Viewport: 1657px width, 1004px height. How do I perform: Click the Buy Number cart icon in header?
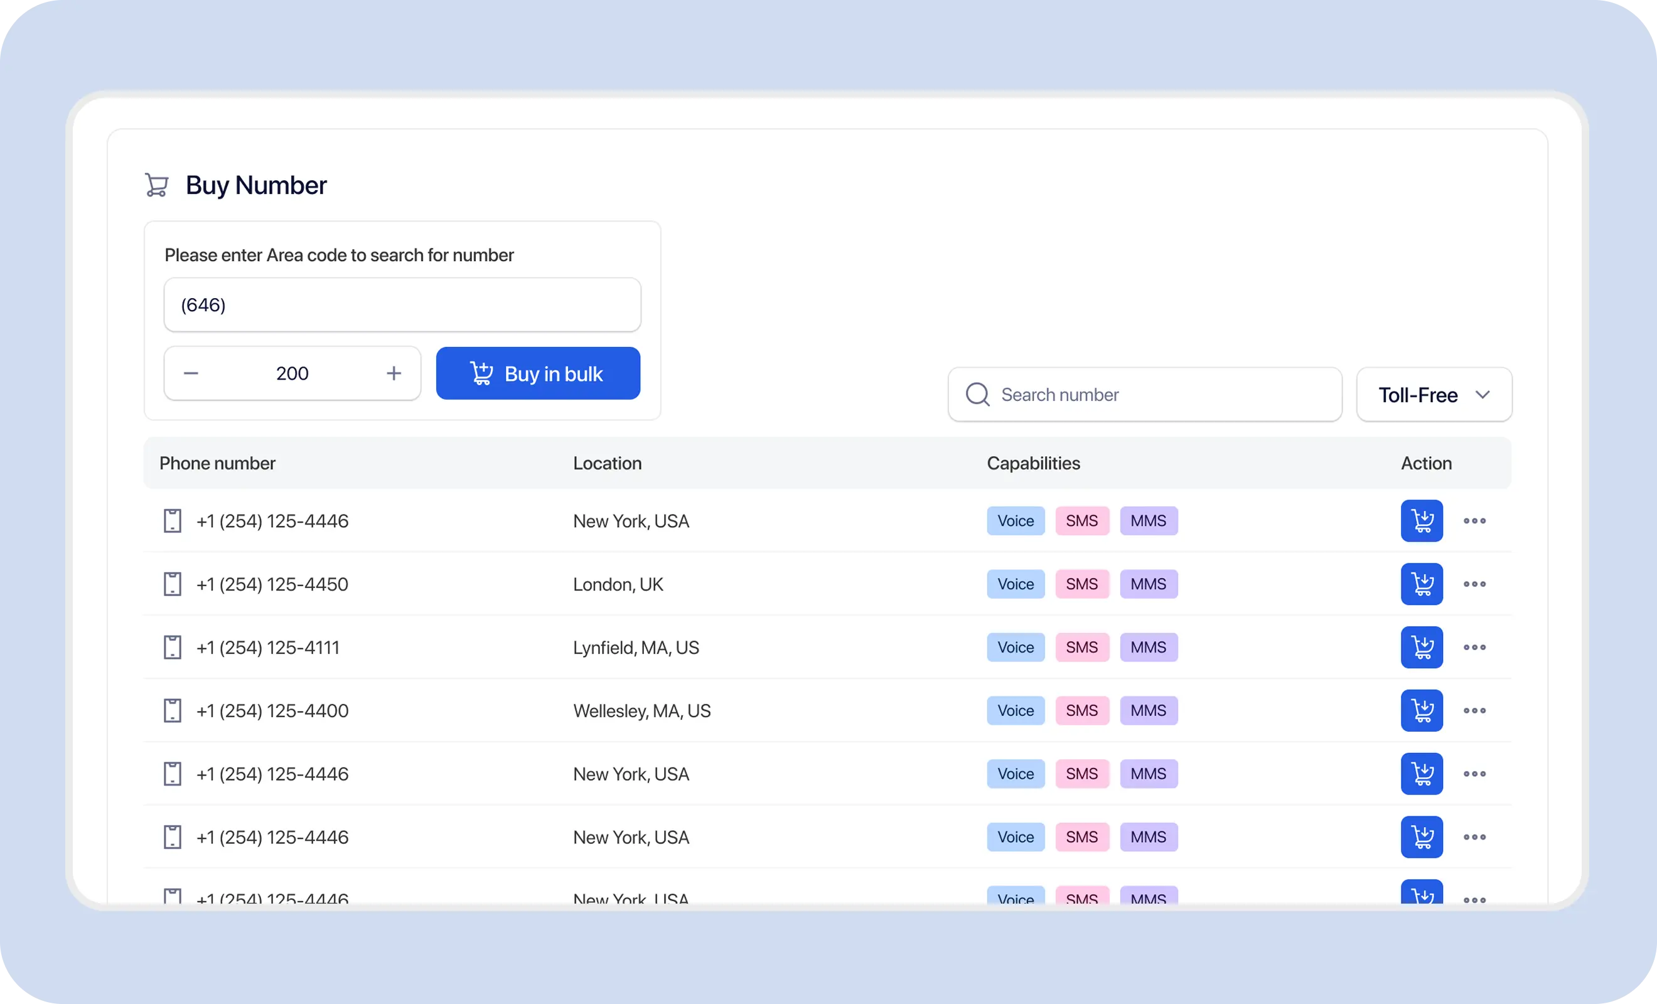tap(157, 185)
